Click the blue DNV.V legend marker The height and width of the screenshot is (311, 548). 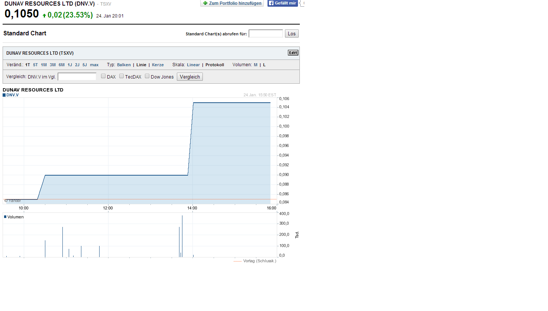coord(4,95)
